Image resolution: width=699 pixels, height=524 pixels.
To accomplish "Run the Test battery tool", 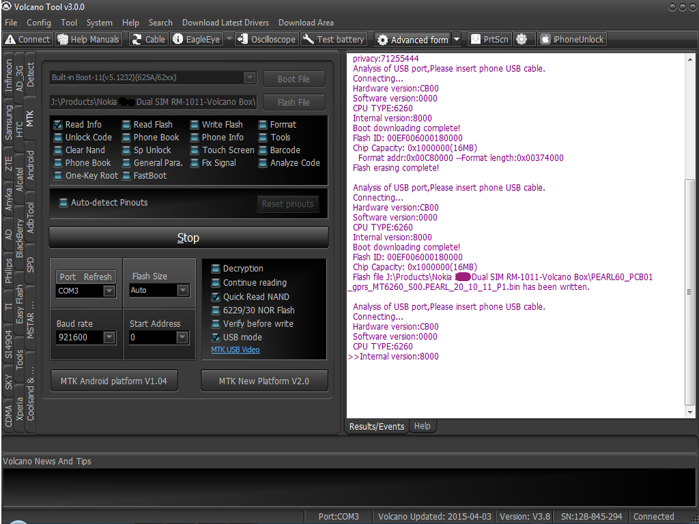I will coord(333,39).
